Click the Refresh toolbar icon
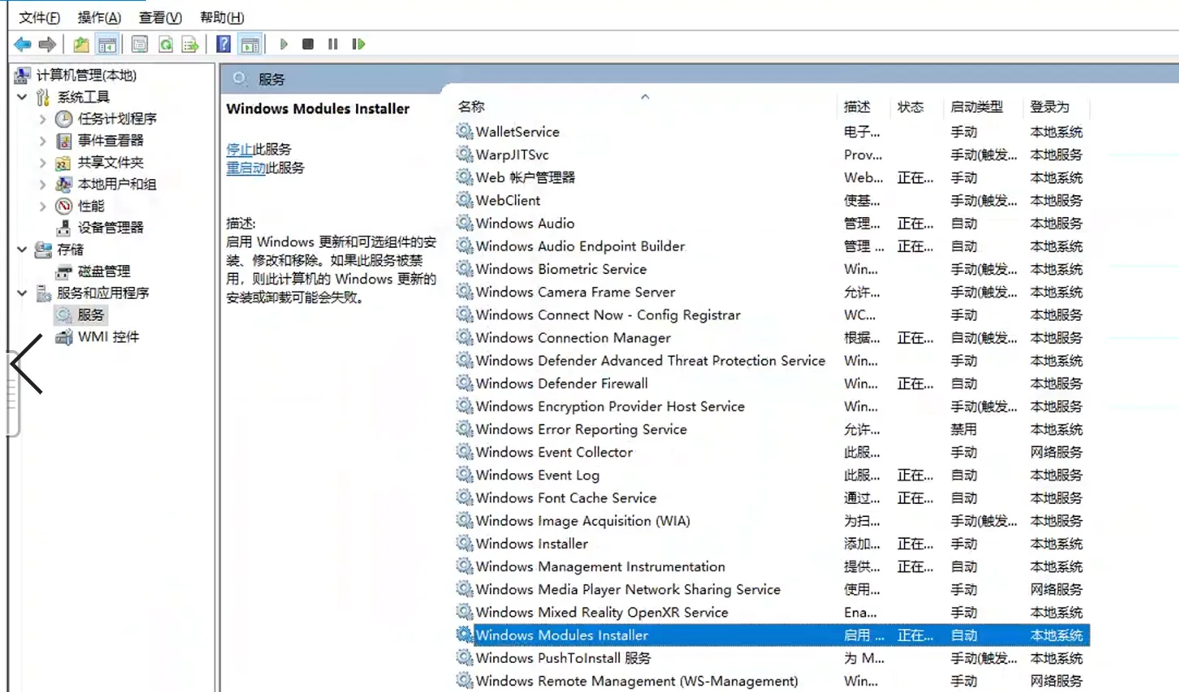1179x692 pixels. pyautogui.click(x=165, y=45)
